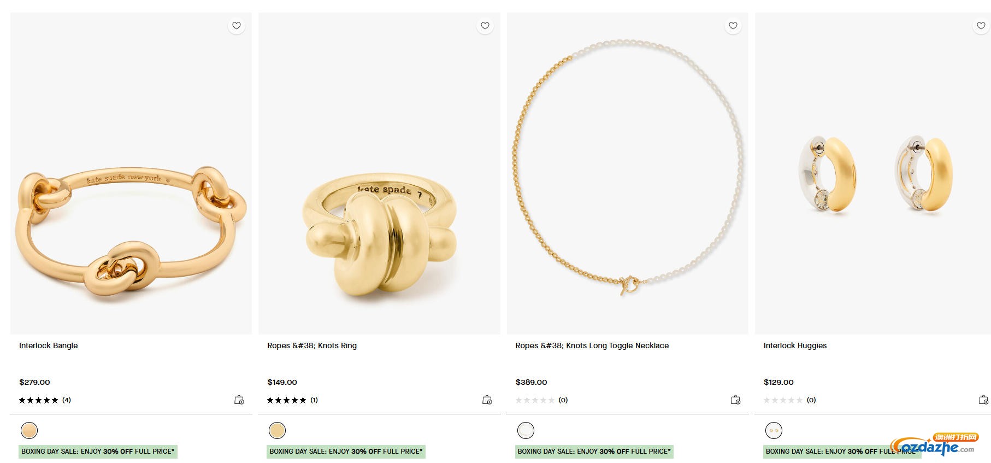
Task: Click Boxing Day Sale banner under Ring
Action: point(346,452)
